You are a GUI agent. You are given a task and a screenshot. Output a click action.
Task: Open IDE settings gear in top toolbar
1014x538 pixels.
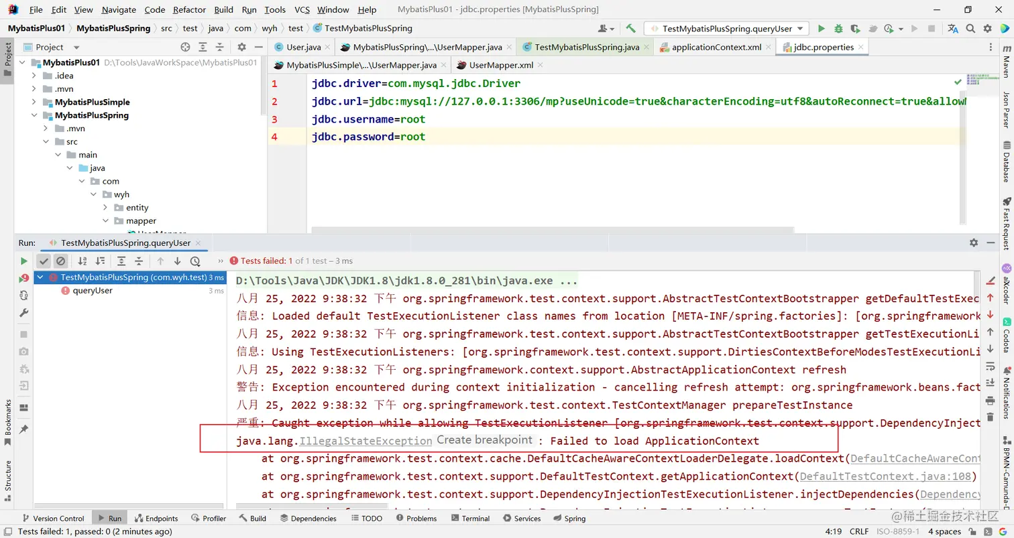pyautogui.click(x=987, y=29)
